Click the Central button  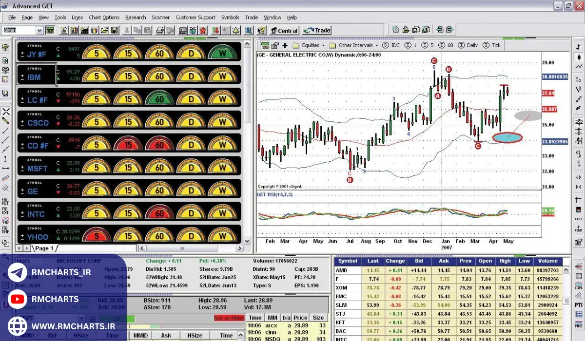(284, 30)
